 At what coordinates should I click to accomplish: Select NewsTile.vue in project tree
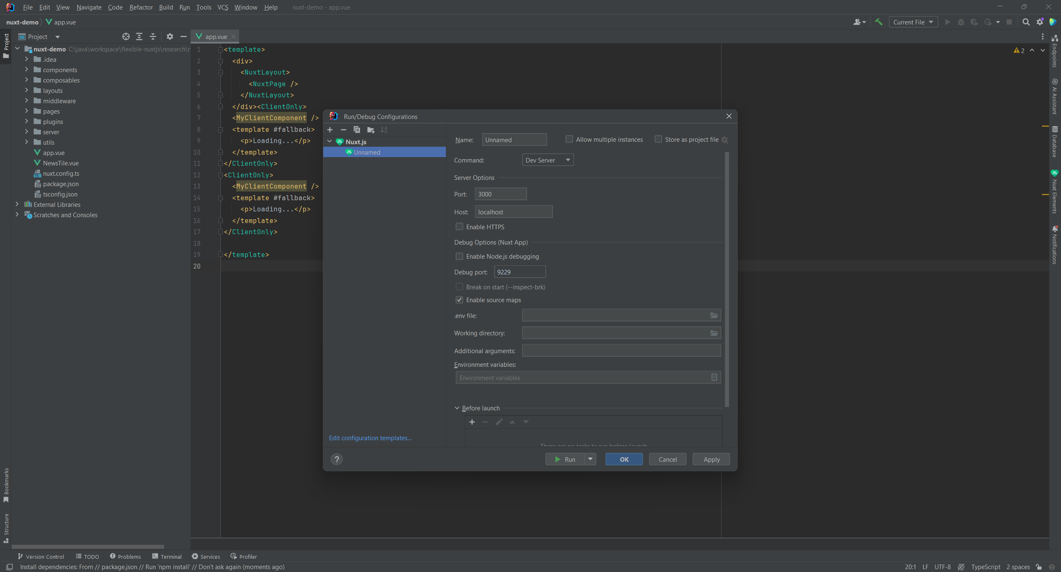click(x=61, y=163)
